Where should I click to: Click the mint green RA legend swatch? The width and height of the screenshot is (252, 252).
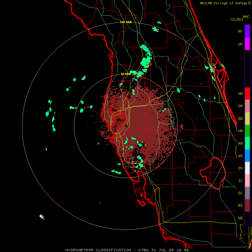247,143
